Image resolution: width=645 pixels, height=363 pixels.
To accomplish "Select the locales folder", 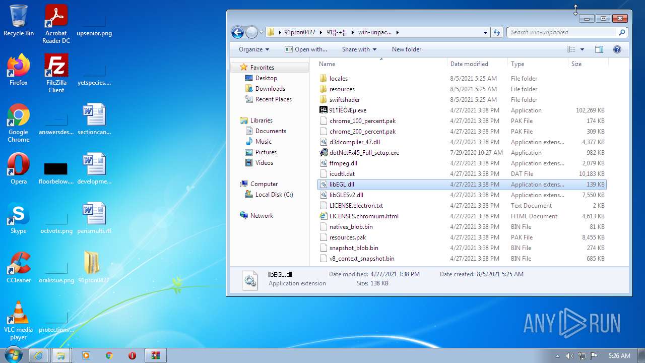I will (338, 79).
